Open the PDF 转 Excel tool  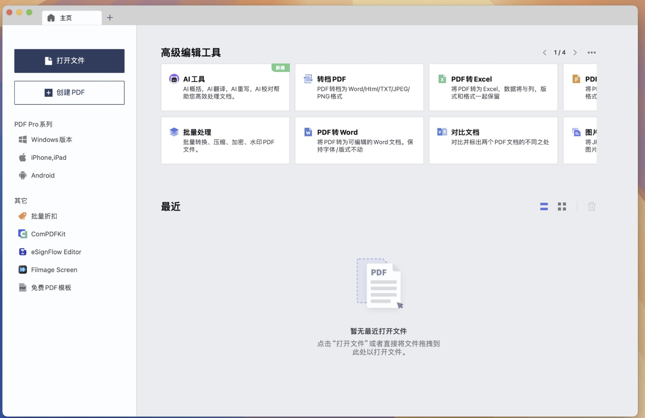tap(493, 87)
